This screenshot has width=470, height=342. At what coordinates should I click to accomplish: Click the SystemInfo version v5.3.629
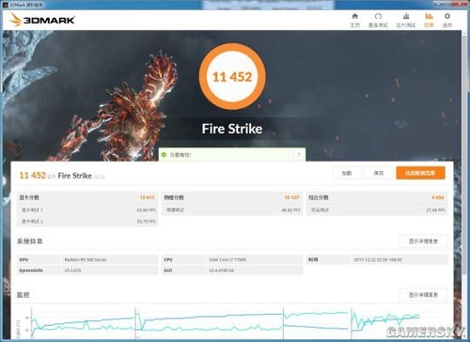pos(73,271)
